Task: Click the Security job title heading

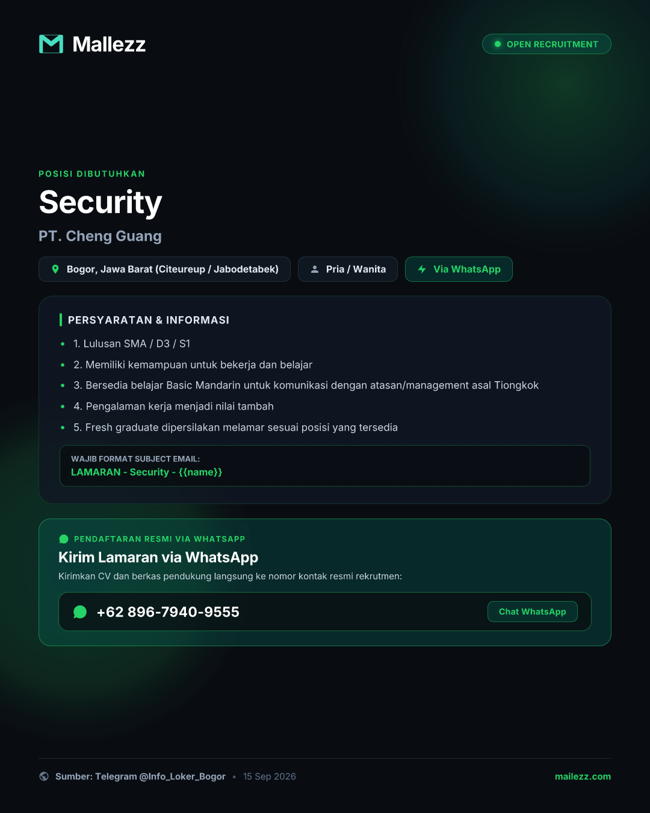Action: tap(101, 203)
